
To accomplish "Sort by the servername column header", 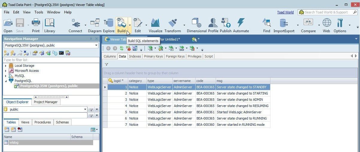I will 184,81.
